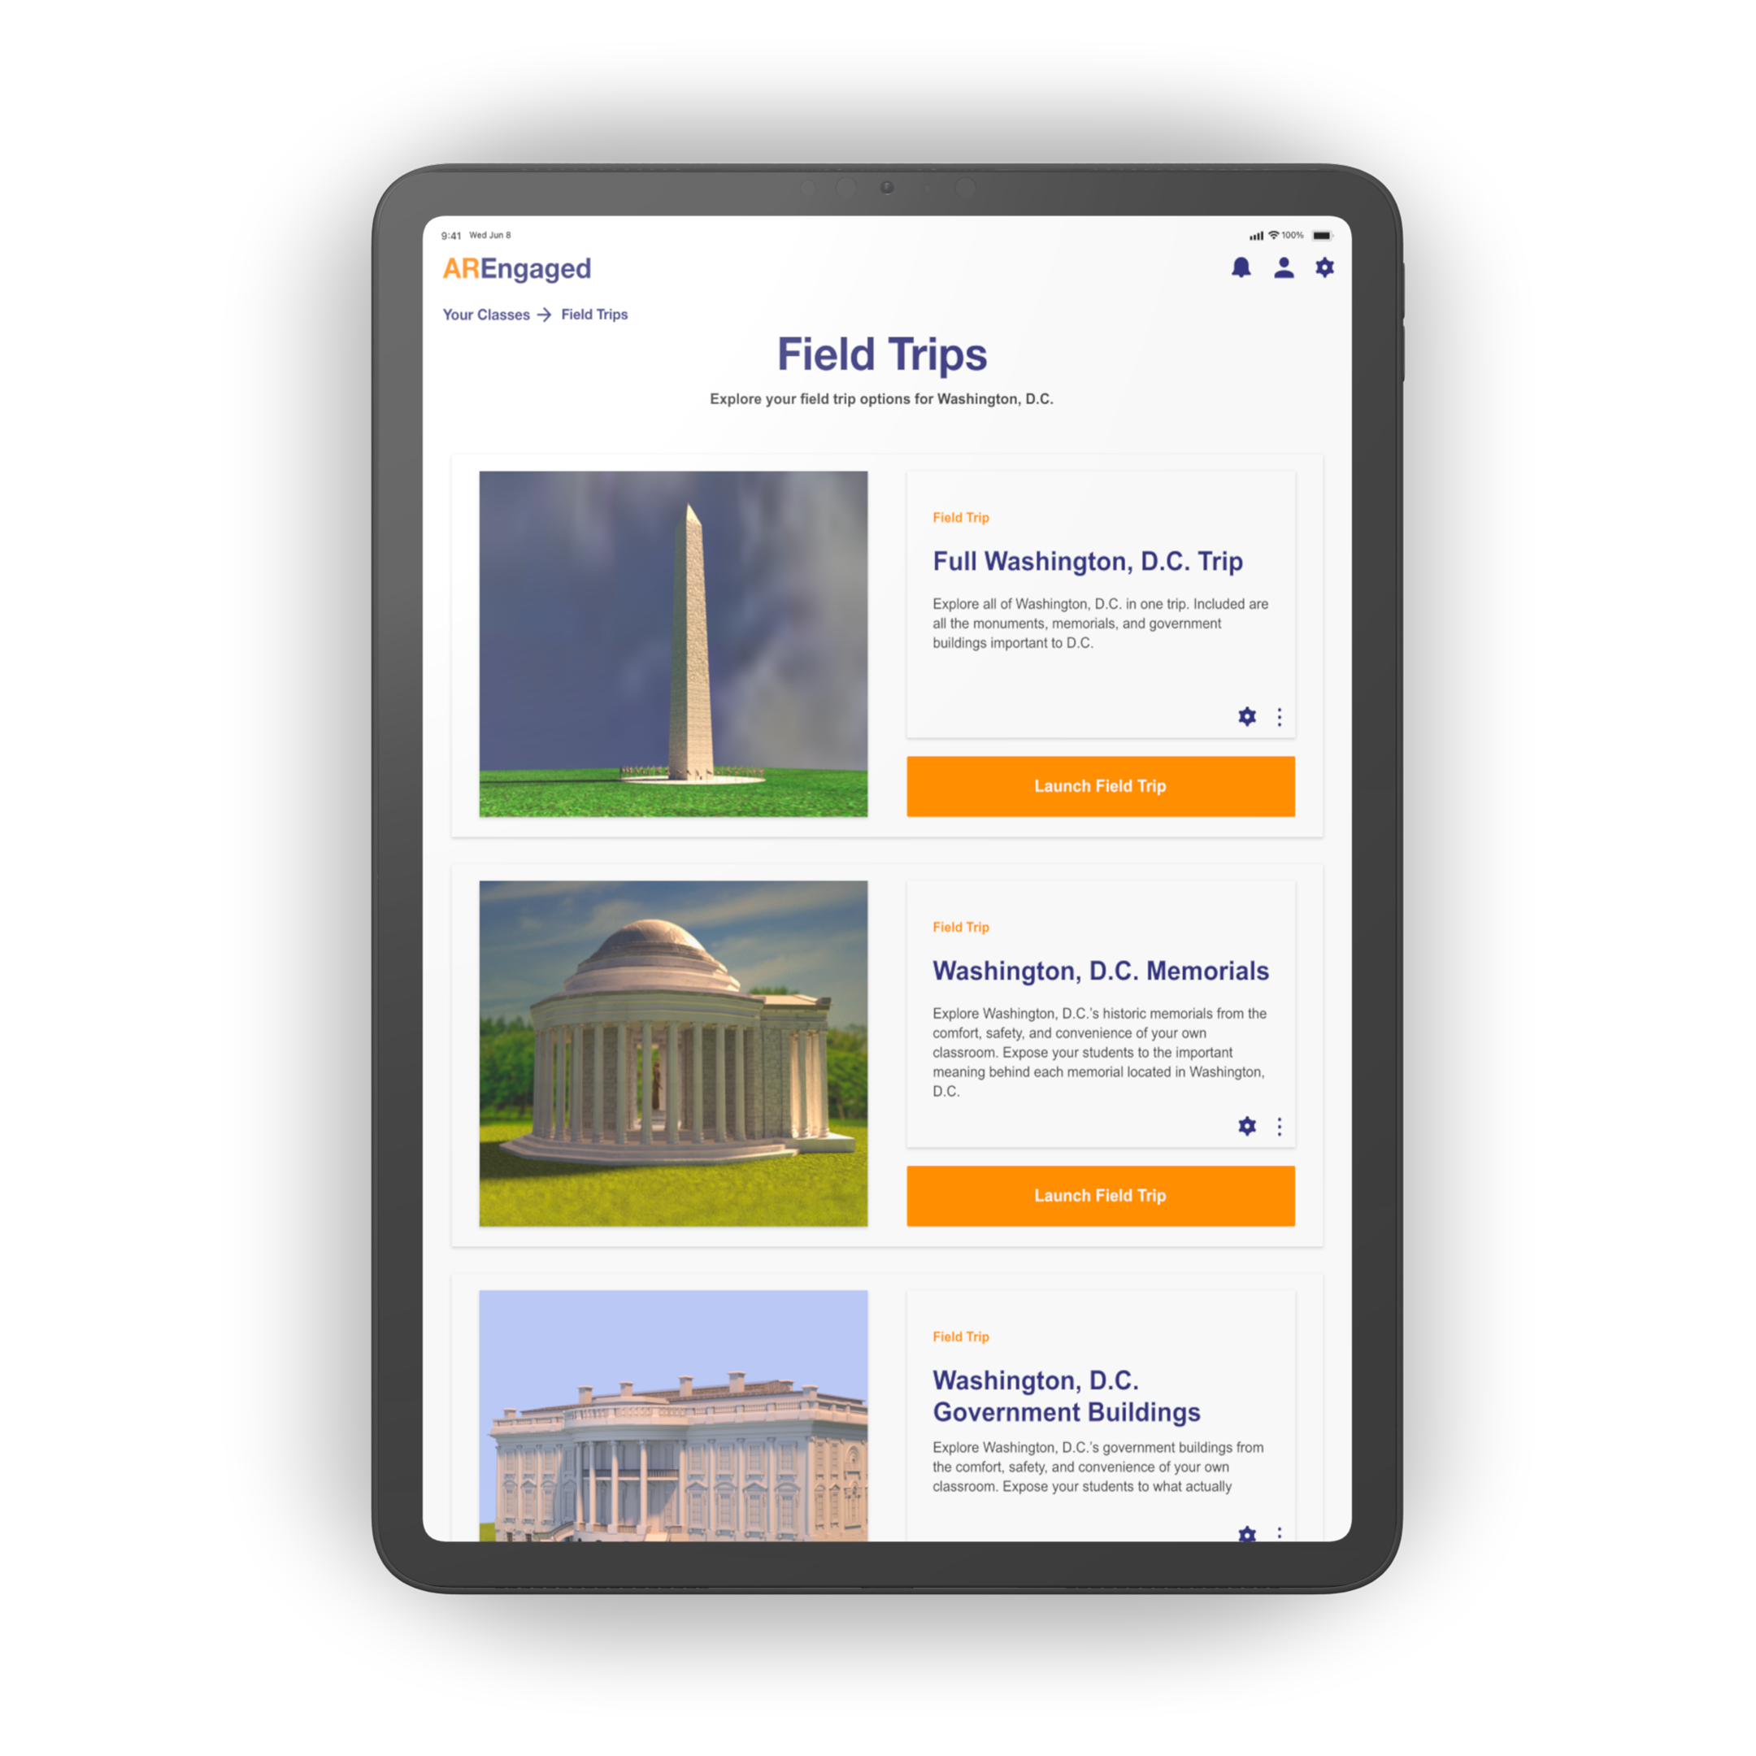1756x1756 pixels.
Task: Launch the Washington D.C. Memorials field trip
Action: [x=1102, y=1193]
